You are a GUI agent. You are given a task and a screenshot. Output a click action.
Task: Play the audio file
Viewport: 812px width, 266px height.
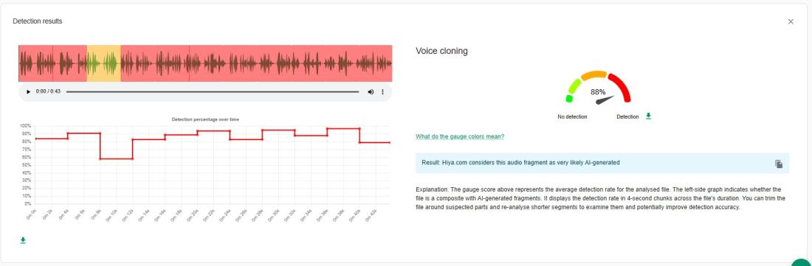click(x=29, y=91)
